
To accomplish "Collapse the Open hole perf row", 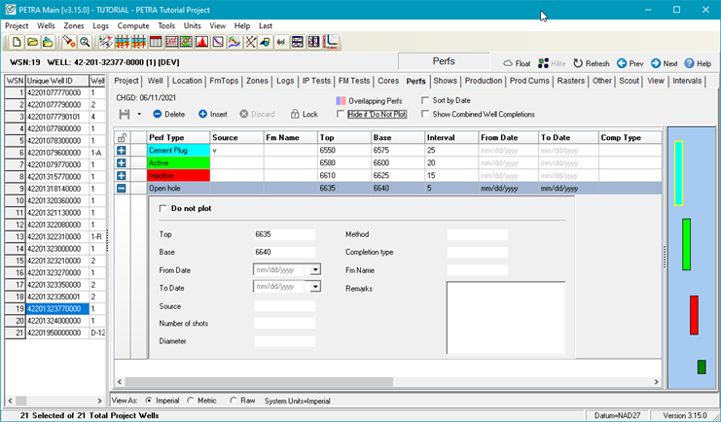I will tap(122, 189).
